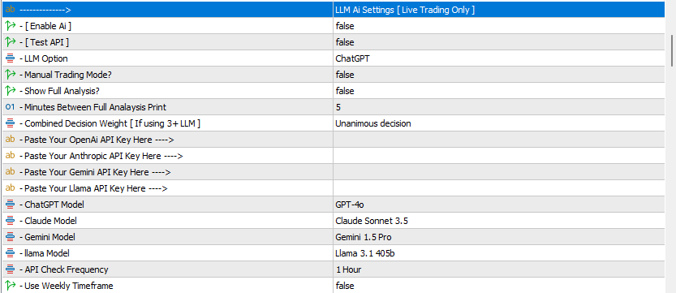Image resolution: width=676 pixels, height=293 pixels.
Task: Toggle the Enable Ai false value
Action: click(x=499, y=26)
